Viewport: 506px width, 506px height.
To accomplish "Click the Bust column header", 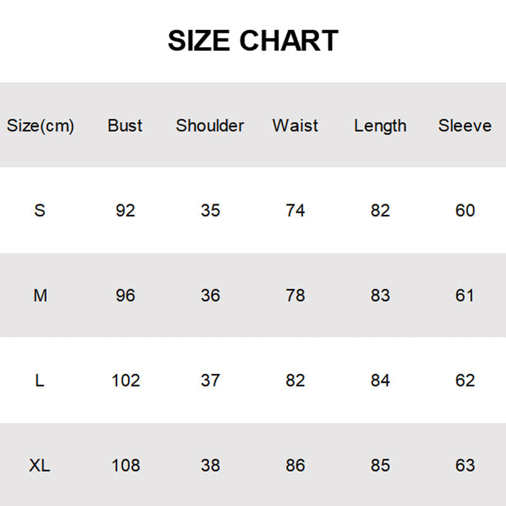I will 125,125.
